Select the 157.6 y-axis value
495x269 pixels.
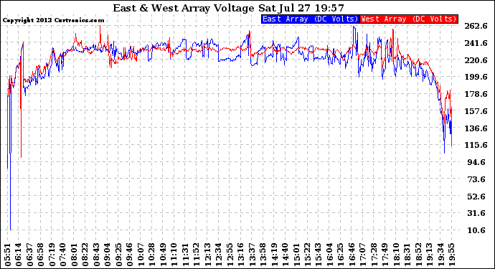click(x=476, y=111)
